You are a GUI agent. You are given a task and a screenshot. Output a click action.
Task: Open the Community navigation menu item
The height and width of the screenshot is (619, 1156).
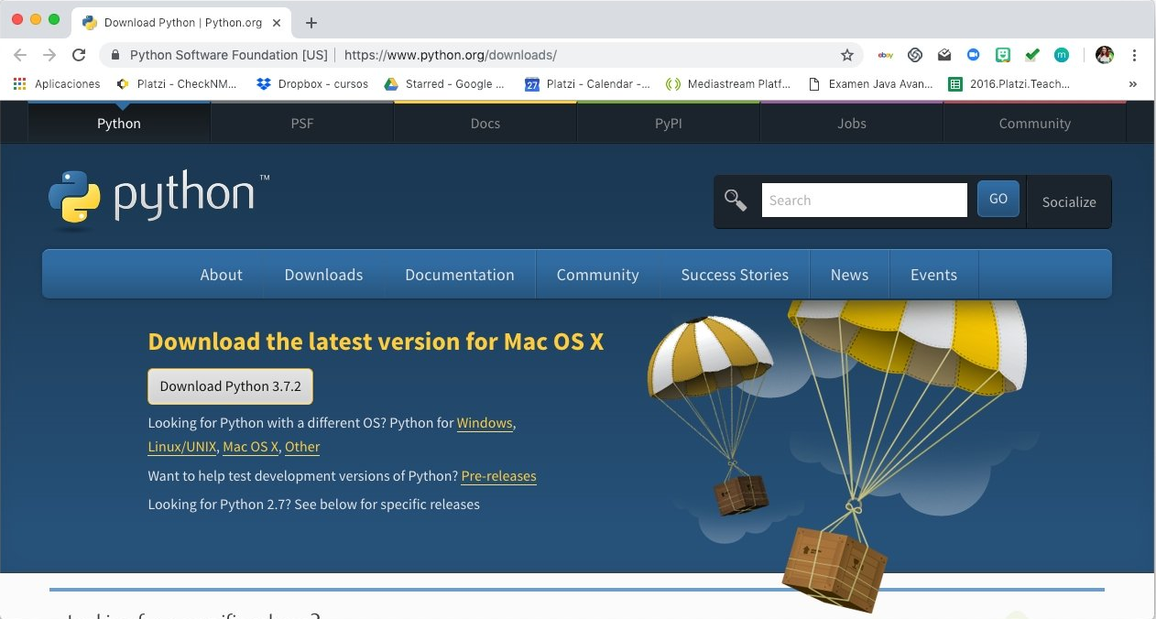click(x=598, y=275)
